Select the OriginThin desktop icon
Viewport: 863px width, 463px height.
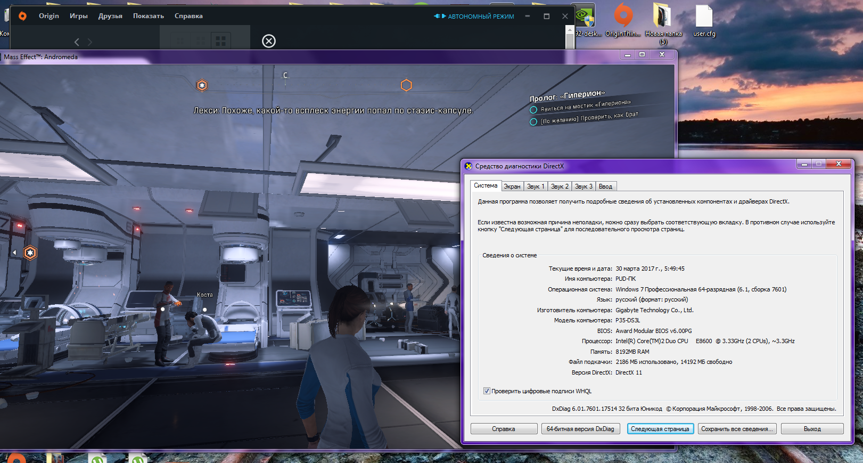[x=623, y=21]
